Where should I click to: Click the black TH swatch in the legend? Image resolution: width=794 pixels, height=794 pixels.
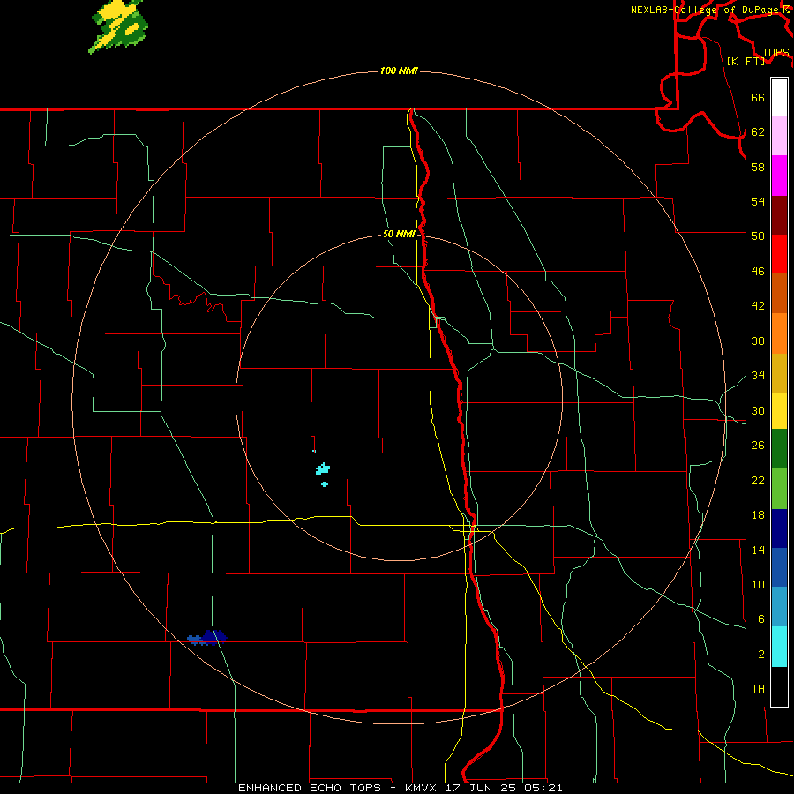779,686
